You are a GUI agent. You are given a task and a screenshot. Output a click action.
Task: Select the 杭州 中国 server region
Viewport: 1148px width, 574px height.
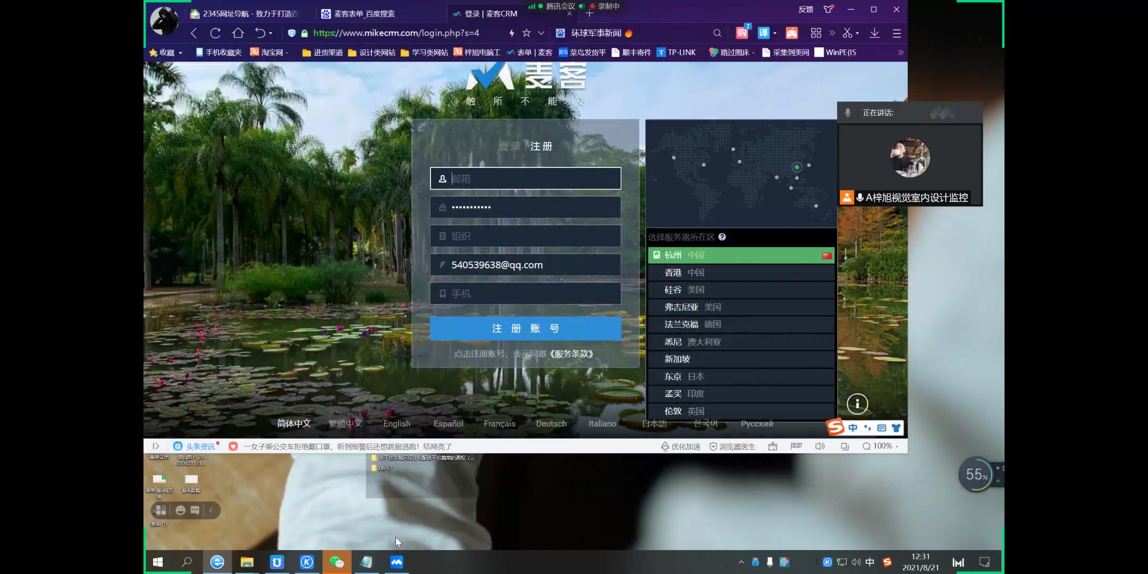point(741,255)
